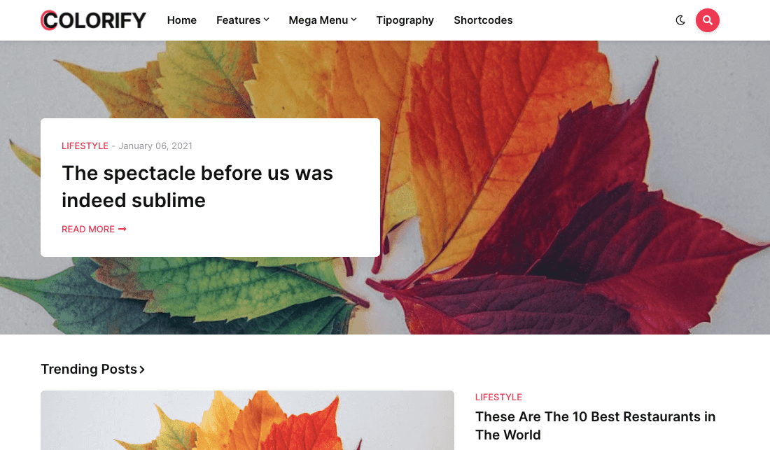This screenshot has width=770, height=450.
Task: Open the 10 Best Restaurants article title
Action: click(x=595, y=426)
